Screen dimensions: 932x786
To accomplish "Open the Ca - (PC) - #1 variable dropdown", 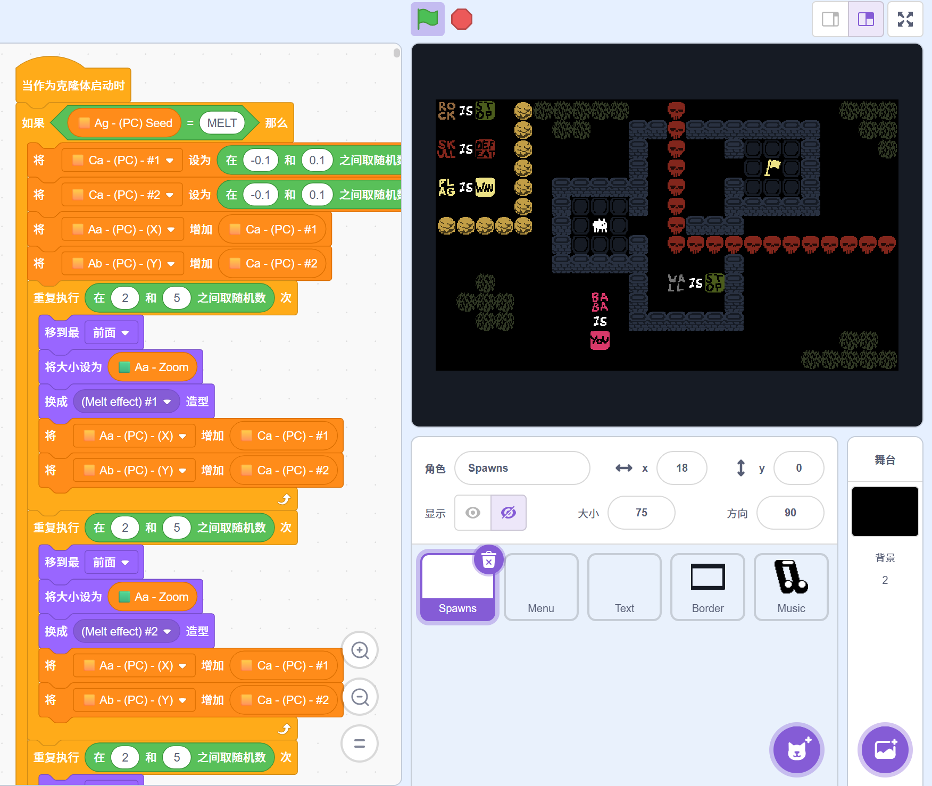I will pos(170,161).
